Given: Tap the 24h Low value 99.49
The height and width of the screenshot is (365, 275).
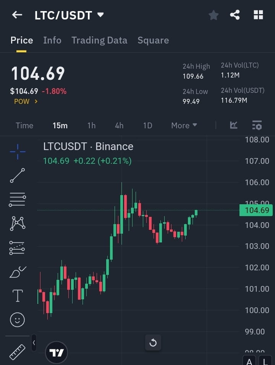Looking at the screenshot, I should [191, 102].
